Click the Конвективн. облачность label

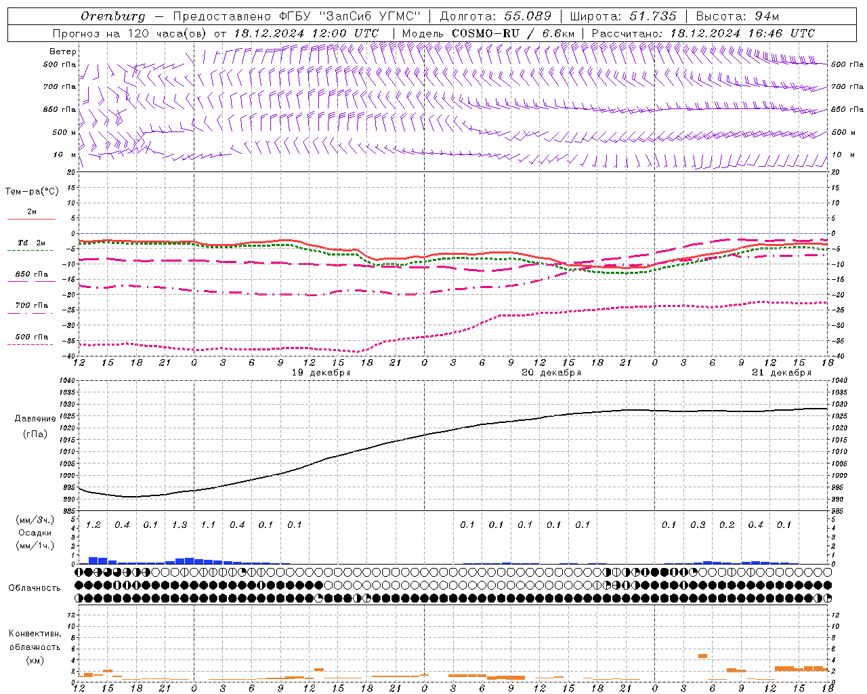click(35, 640)
